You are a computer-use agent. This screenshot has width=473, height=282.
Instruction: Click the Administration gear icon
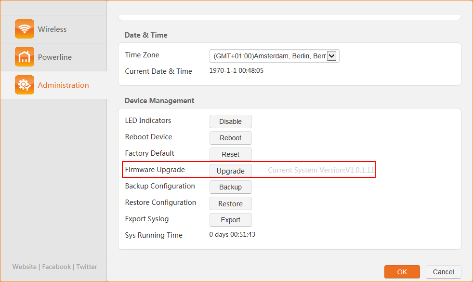click(25, 85)
